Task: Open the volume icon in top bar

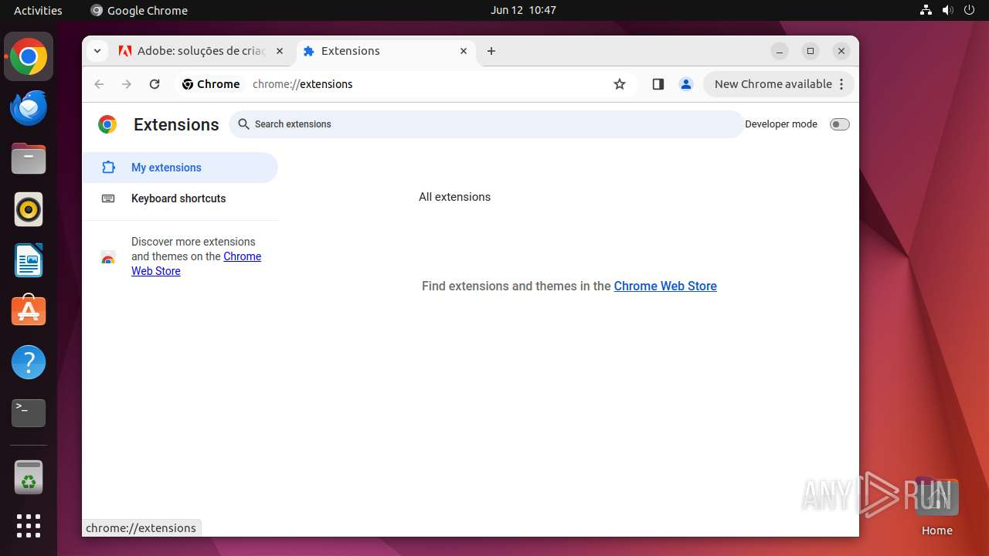Action: (x=948, y=10)
